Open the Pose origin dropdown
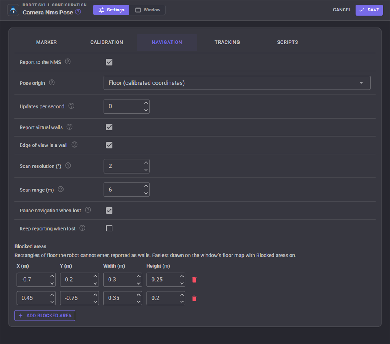390x344 pixels. [x=237, y=83]
